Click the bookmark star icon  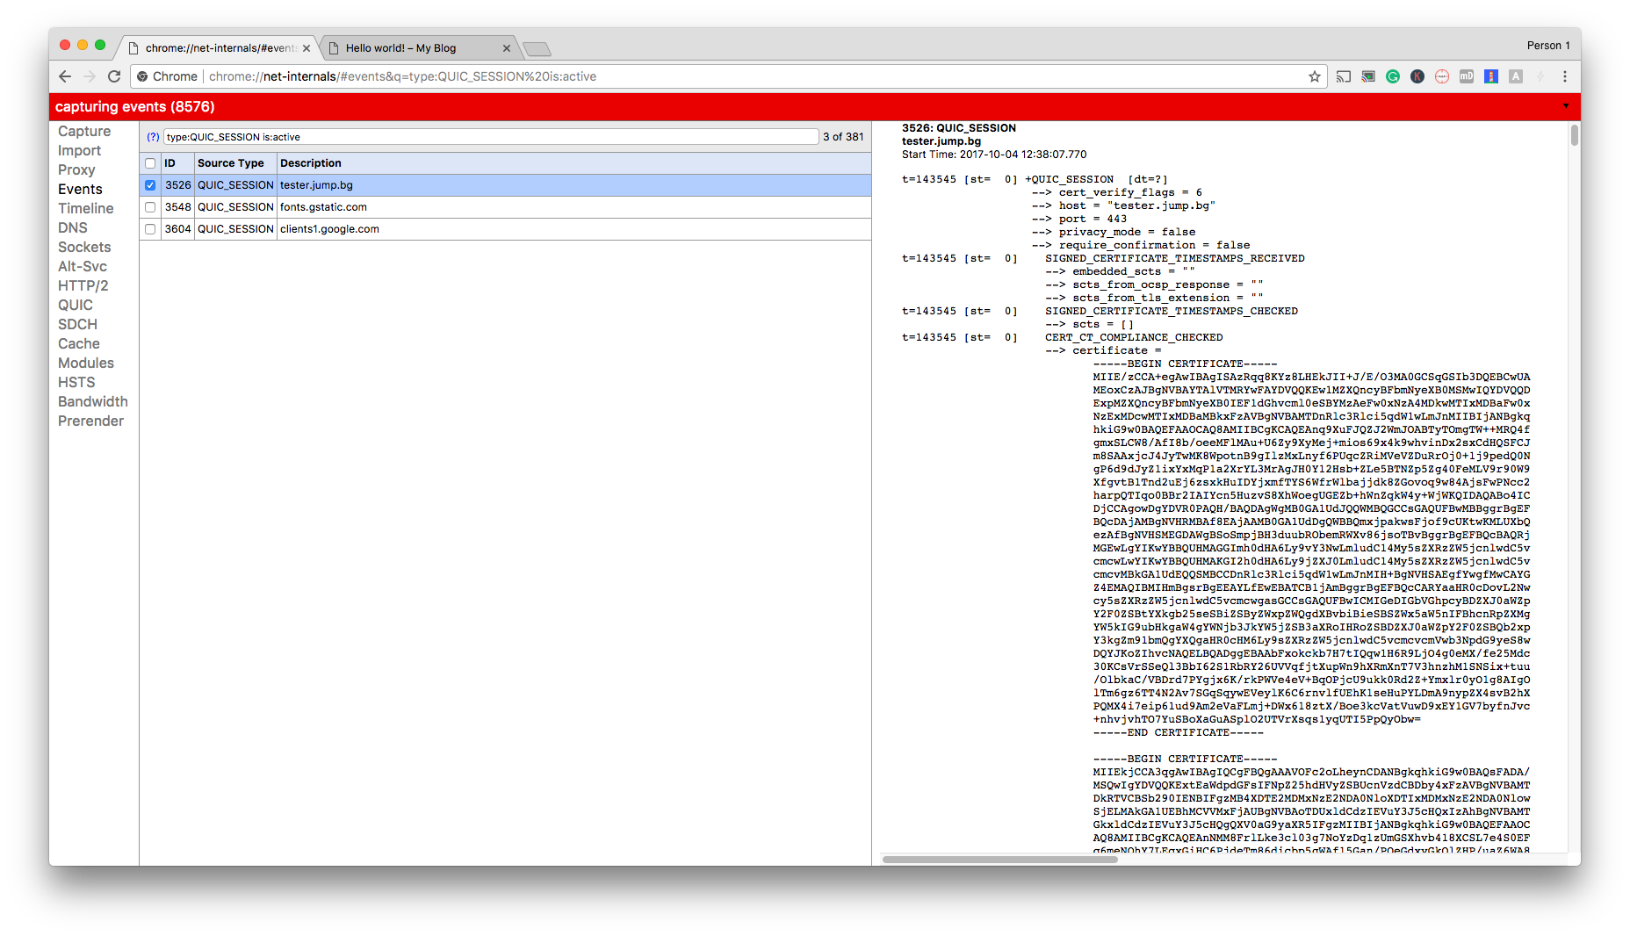click(x=1314, y=76)
